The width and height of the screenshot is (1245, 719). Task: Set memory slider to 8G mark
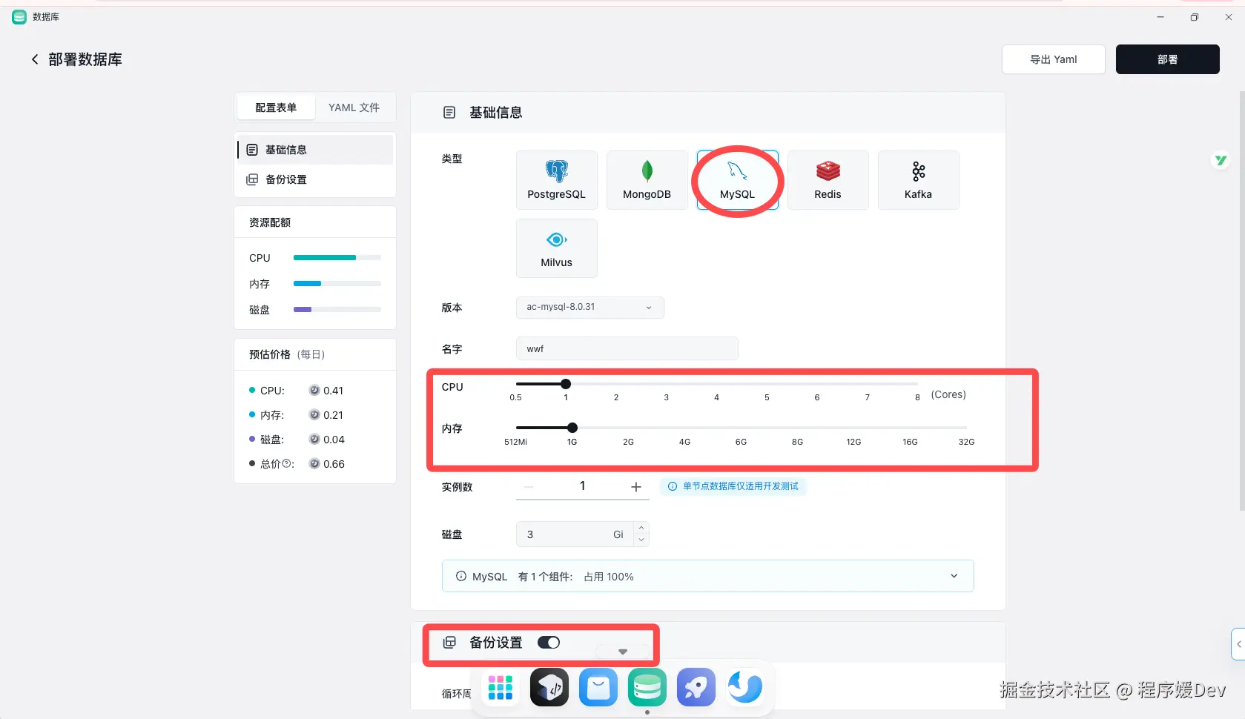pyautogui.click(x=798, y=428)
